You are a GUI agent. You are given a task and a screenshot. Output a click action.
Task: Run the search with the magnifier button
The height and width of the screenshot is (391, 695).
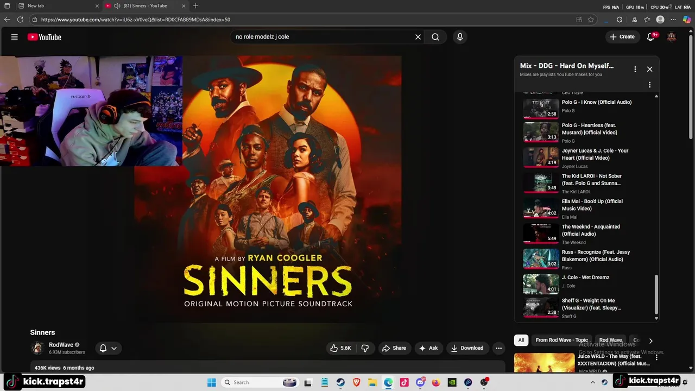(435, 37)
